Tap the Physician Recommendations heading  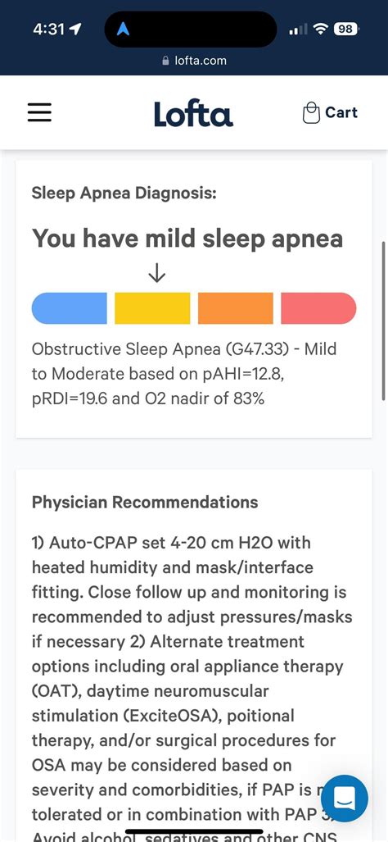click(x=145, y=502)
